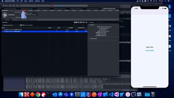The image size is (174, 98).
Task: Click the Docker whale icon in menu bar
Action: [138, 1]
